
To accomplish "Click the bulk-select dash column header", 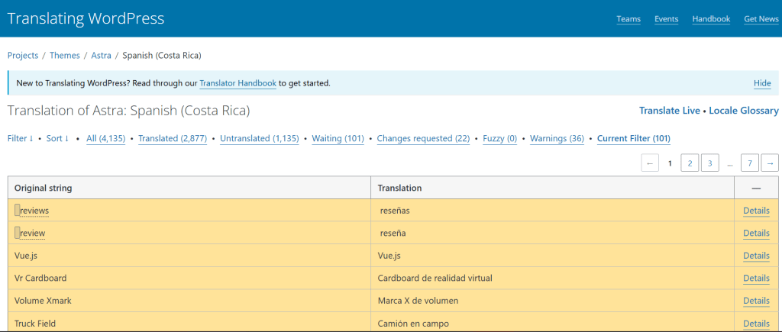I will coord(756,188).
